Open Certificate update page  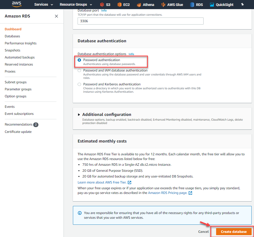pyautogui.click(x=18, y=132)
